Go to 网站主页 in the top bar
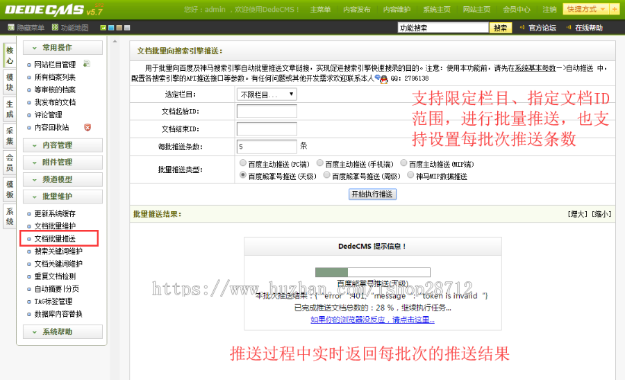The height and width of the screenshot is (380, 625). [476, 10]
